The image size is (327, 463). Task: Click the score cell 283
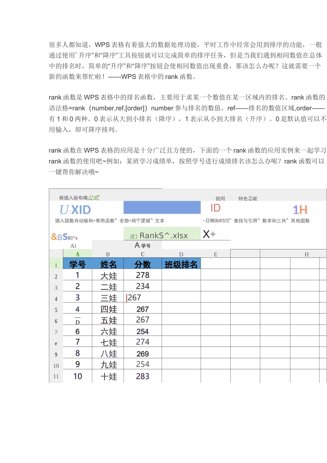pyautogui.click(x=143, y=376)
